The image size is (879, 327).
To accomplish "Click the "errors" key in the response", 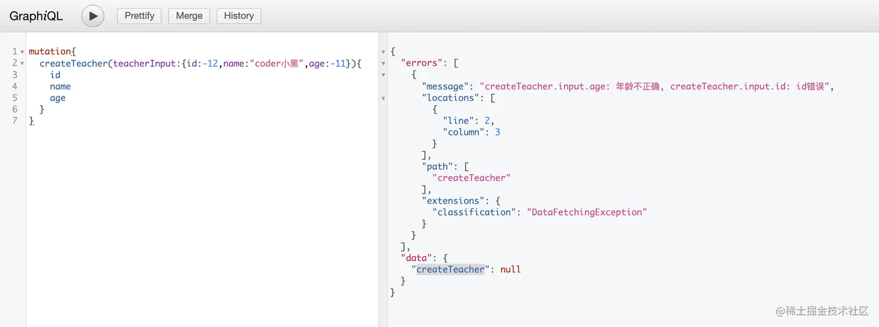I will point(422,63).
